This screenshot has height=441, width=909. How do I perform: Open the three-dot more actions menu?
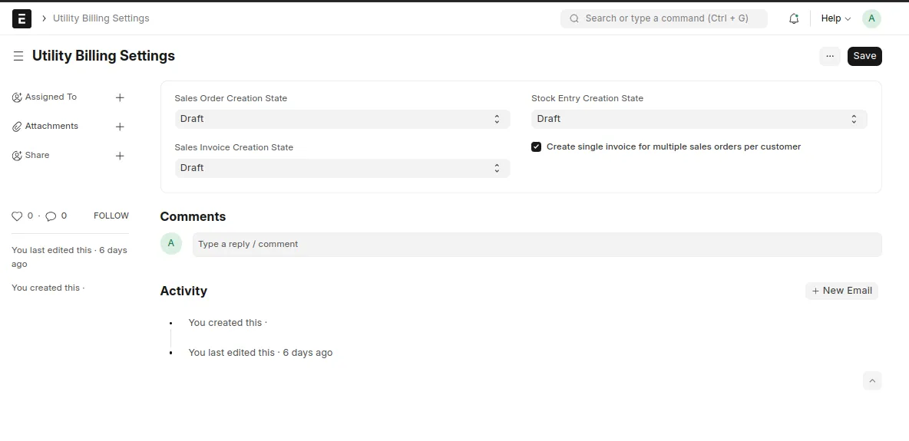[830, 56]
